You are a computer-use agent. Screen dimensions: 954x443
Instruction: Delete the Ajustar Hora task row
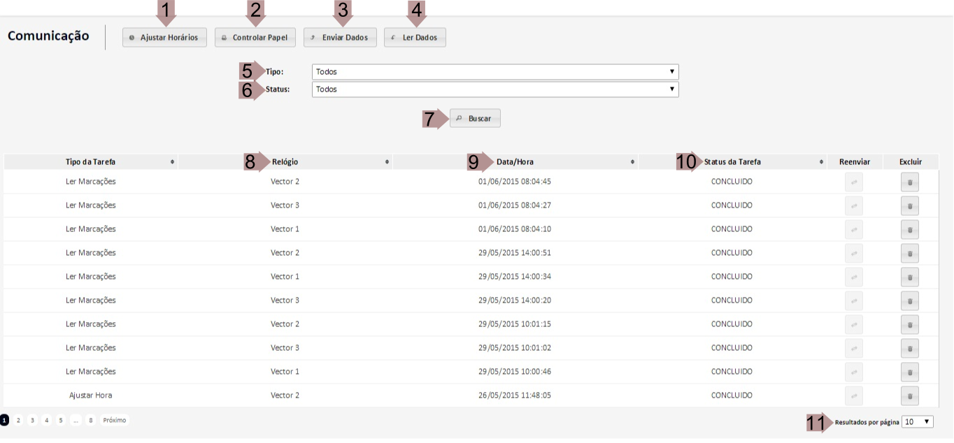pos(909,395)
